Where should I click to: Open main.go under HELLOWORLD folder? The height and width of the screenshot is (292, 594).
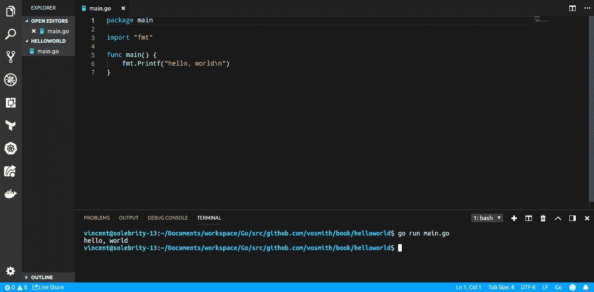(48, 51)
